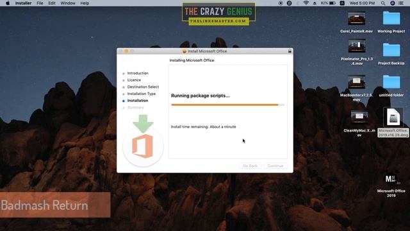Open the Edit menu
Viewport: 410px width, 231px height.
pos(52,3)
